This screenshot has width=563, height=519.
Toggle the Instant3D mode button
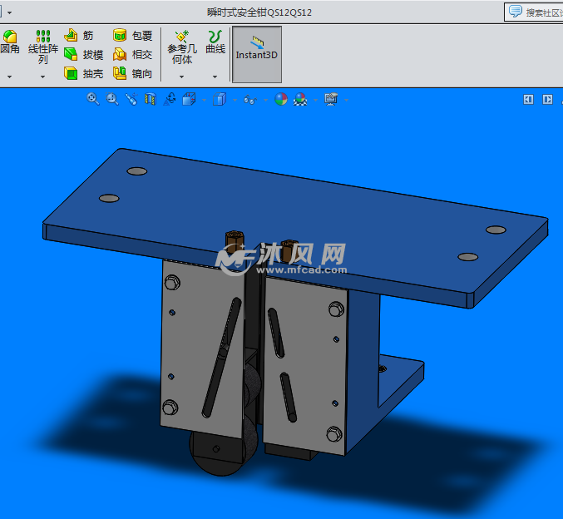click(x=256, y=54)
